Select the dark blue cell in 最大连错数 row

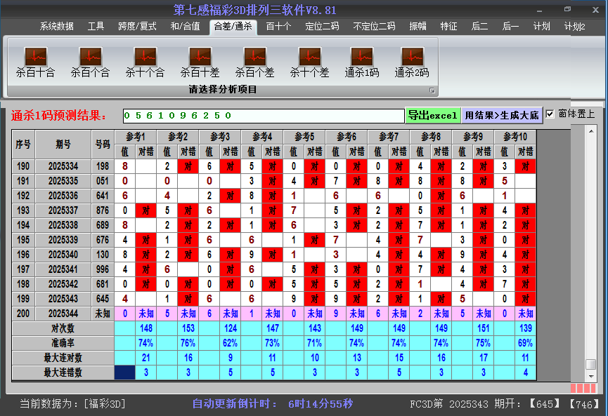(124, 373)
